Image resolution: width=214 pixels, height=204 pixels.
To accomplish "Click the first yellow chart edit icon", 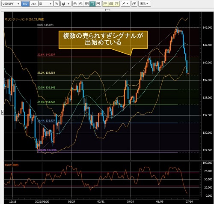I will pyautogui.click(x=105, y=4).
